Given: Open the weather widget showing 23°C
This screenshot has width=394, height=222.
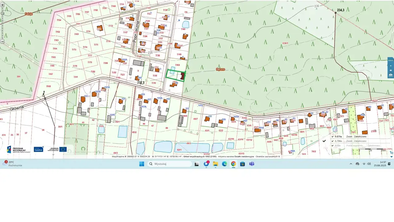Looking at the screenshot, I should tap(12, 164).
